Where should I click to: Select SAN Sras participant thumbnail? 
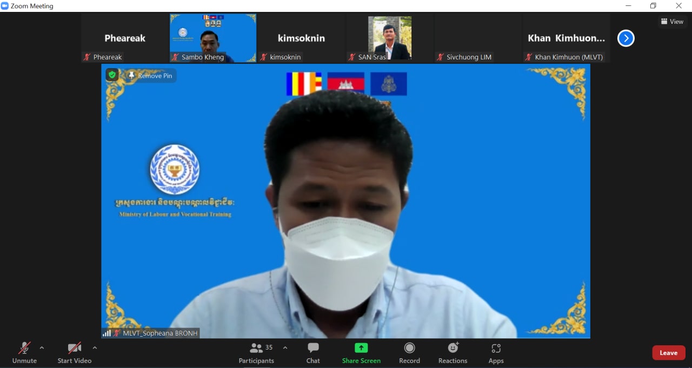[389, 38]
